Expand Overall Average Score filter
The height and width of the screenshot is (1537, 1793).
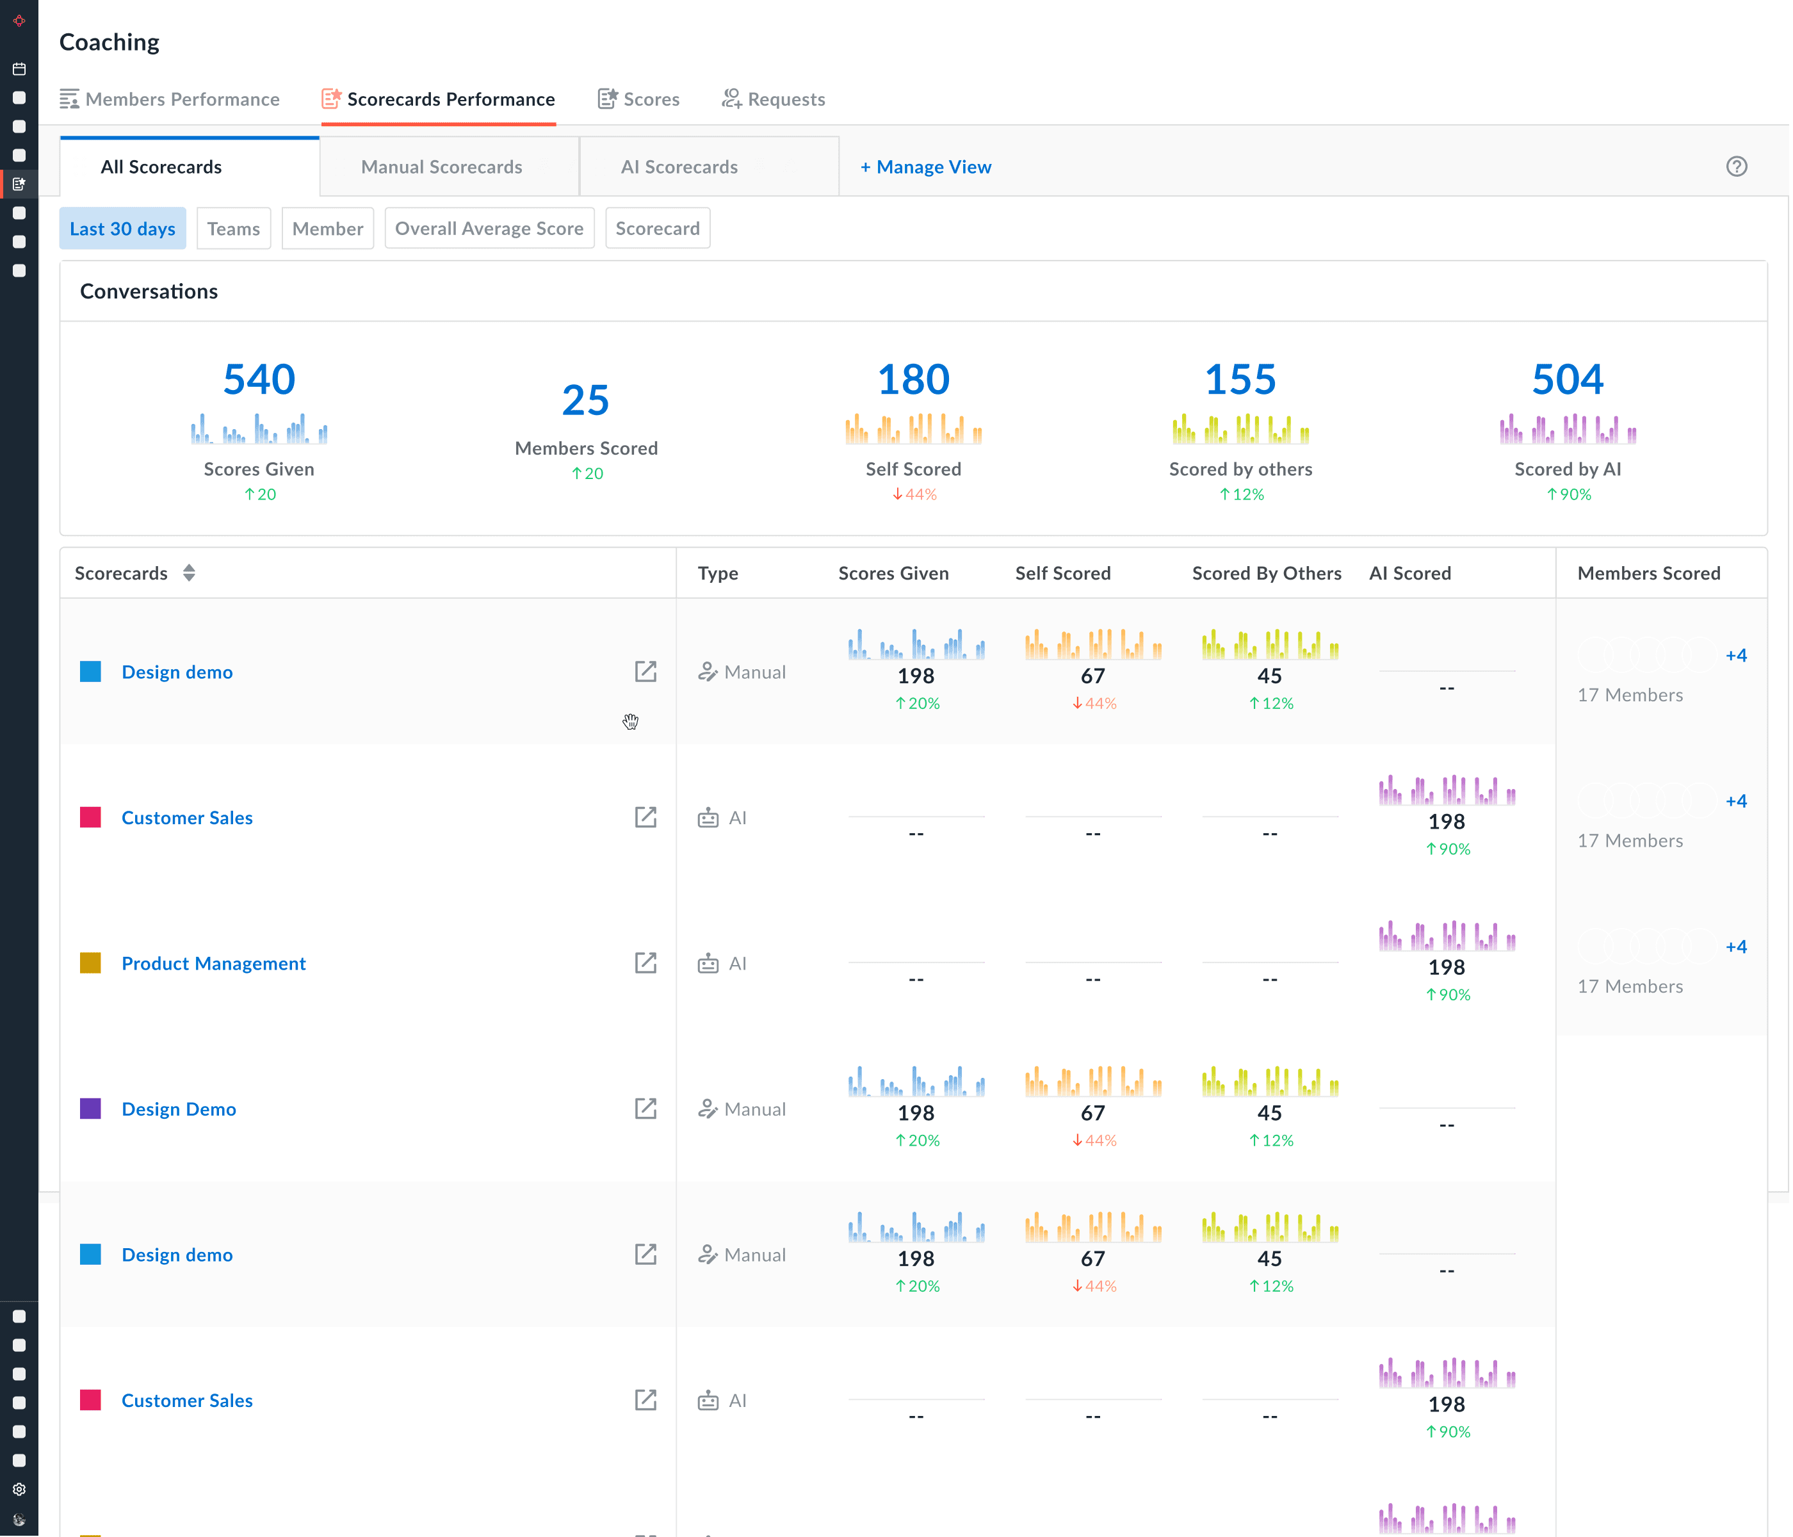tap(489, 229)
